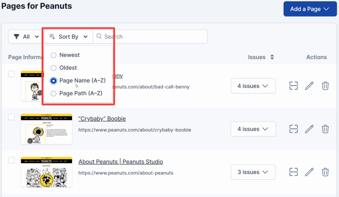Open the All filter dropdown
339x197 pixels.
click(26, 36)
